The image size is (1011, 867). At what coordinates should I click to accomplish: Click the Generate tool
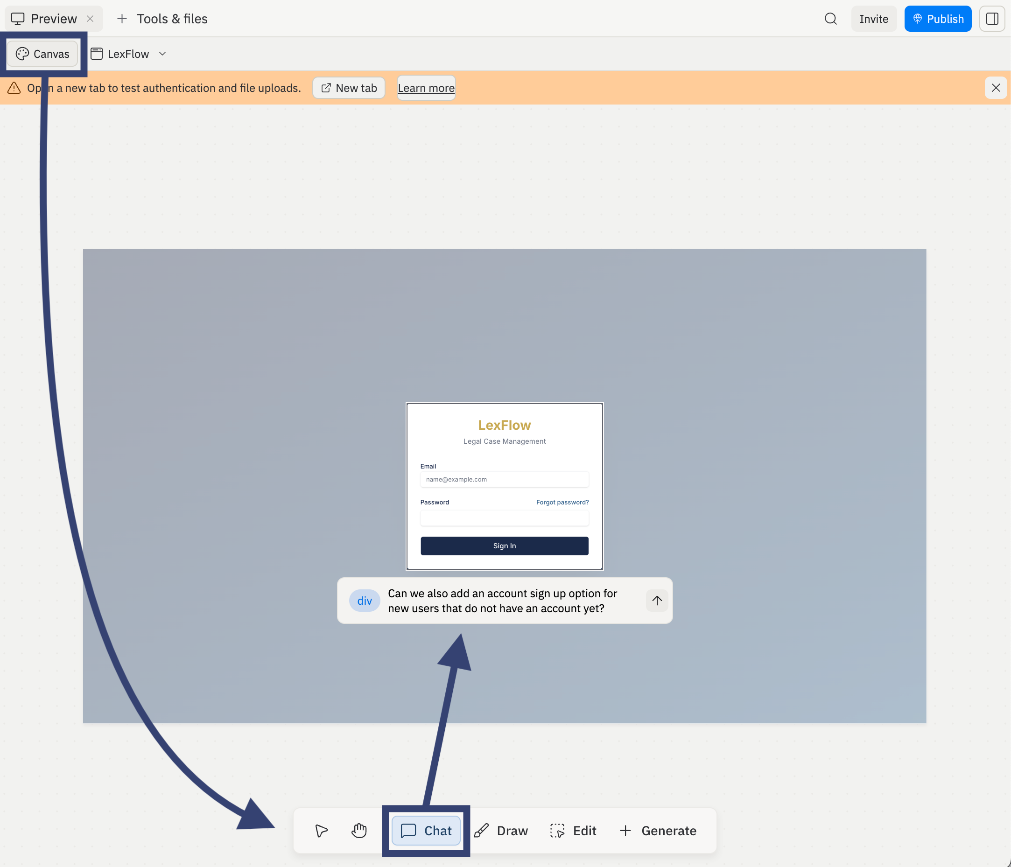click(658, 831)
